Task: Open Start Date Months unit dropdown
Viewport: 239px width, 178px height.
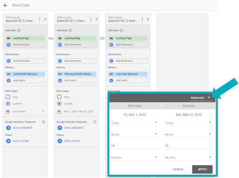Action: pos(134,157)
